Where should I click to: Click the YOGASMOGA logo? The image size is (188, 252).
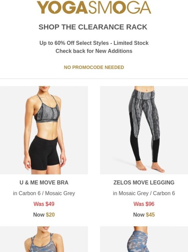pyautogui.click(x=94, y=7)
